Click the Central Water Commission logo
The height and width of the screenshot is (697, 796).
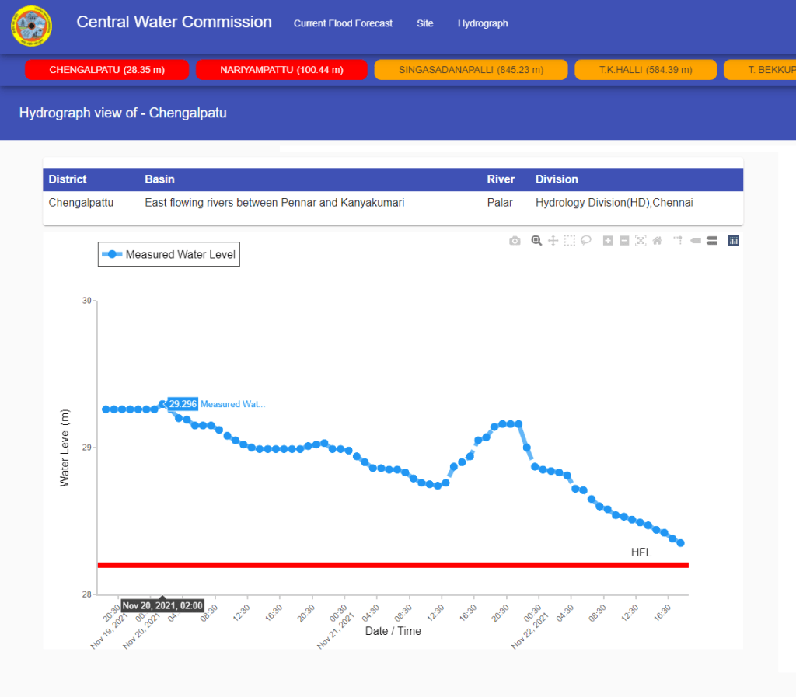32,26
